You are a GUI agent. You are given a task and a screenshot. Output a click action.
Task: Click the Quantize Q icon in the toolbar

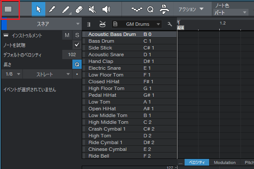pos(150,9)
